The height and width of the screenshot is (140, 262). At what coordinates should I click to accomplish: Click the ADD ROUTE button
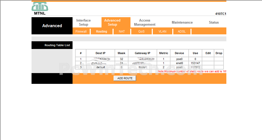[x=125, y=78]
